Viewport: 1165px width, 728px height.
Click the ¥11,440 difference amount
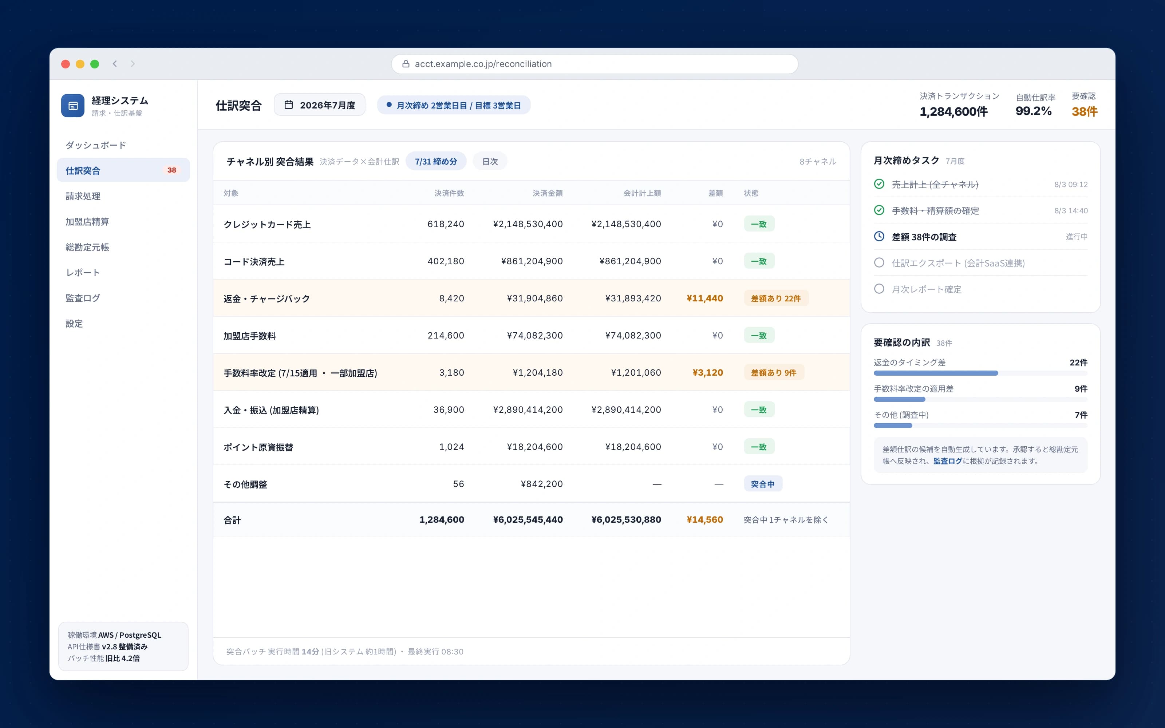[x=705, y=298]
